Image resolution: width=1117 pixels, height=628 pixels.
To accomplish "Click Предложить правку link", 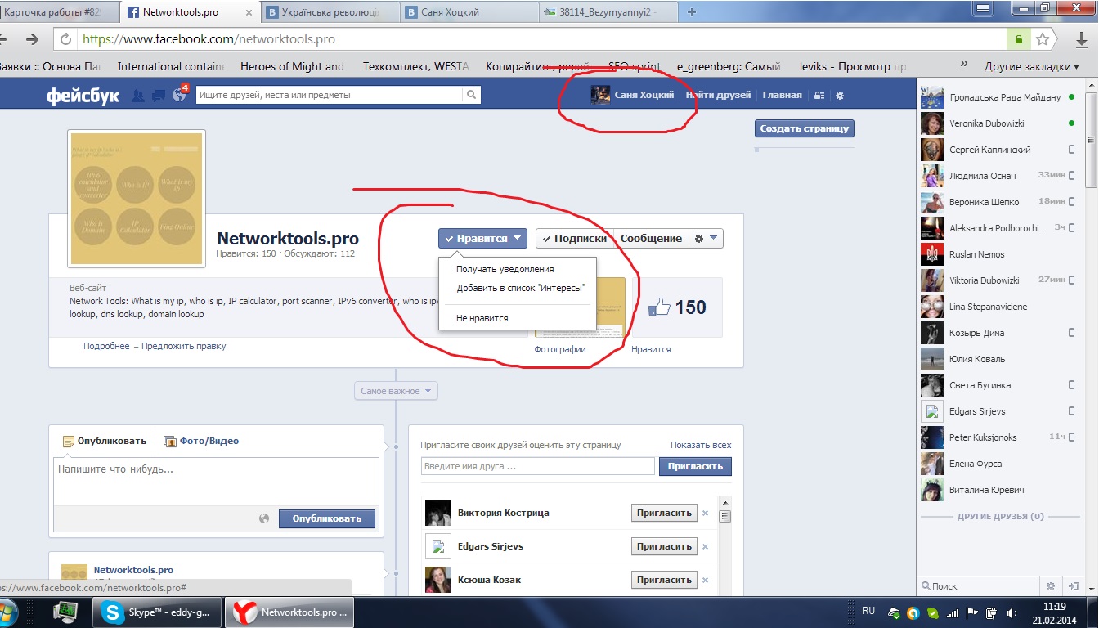I will click(184, 346).
